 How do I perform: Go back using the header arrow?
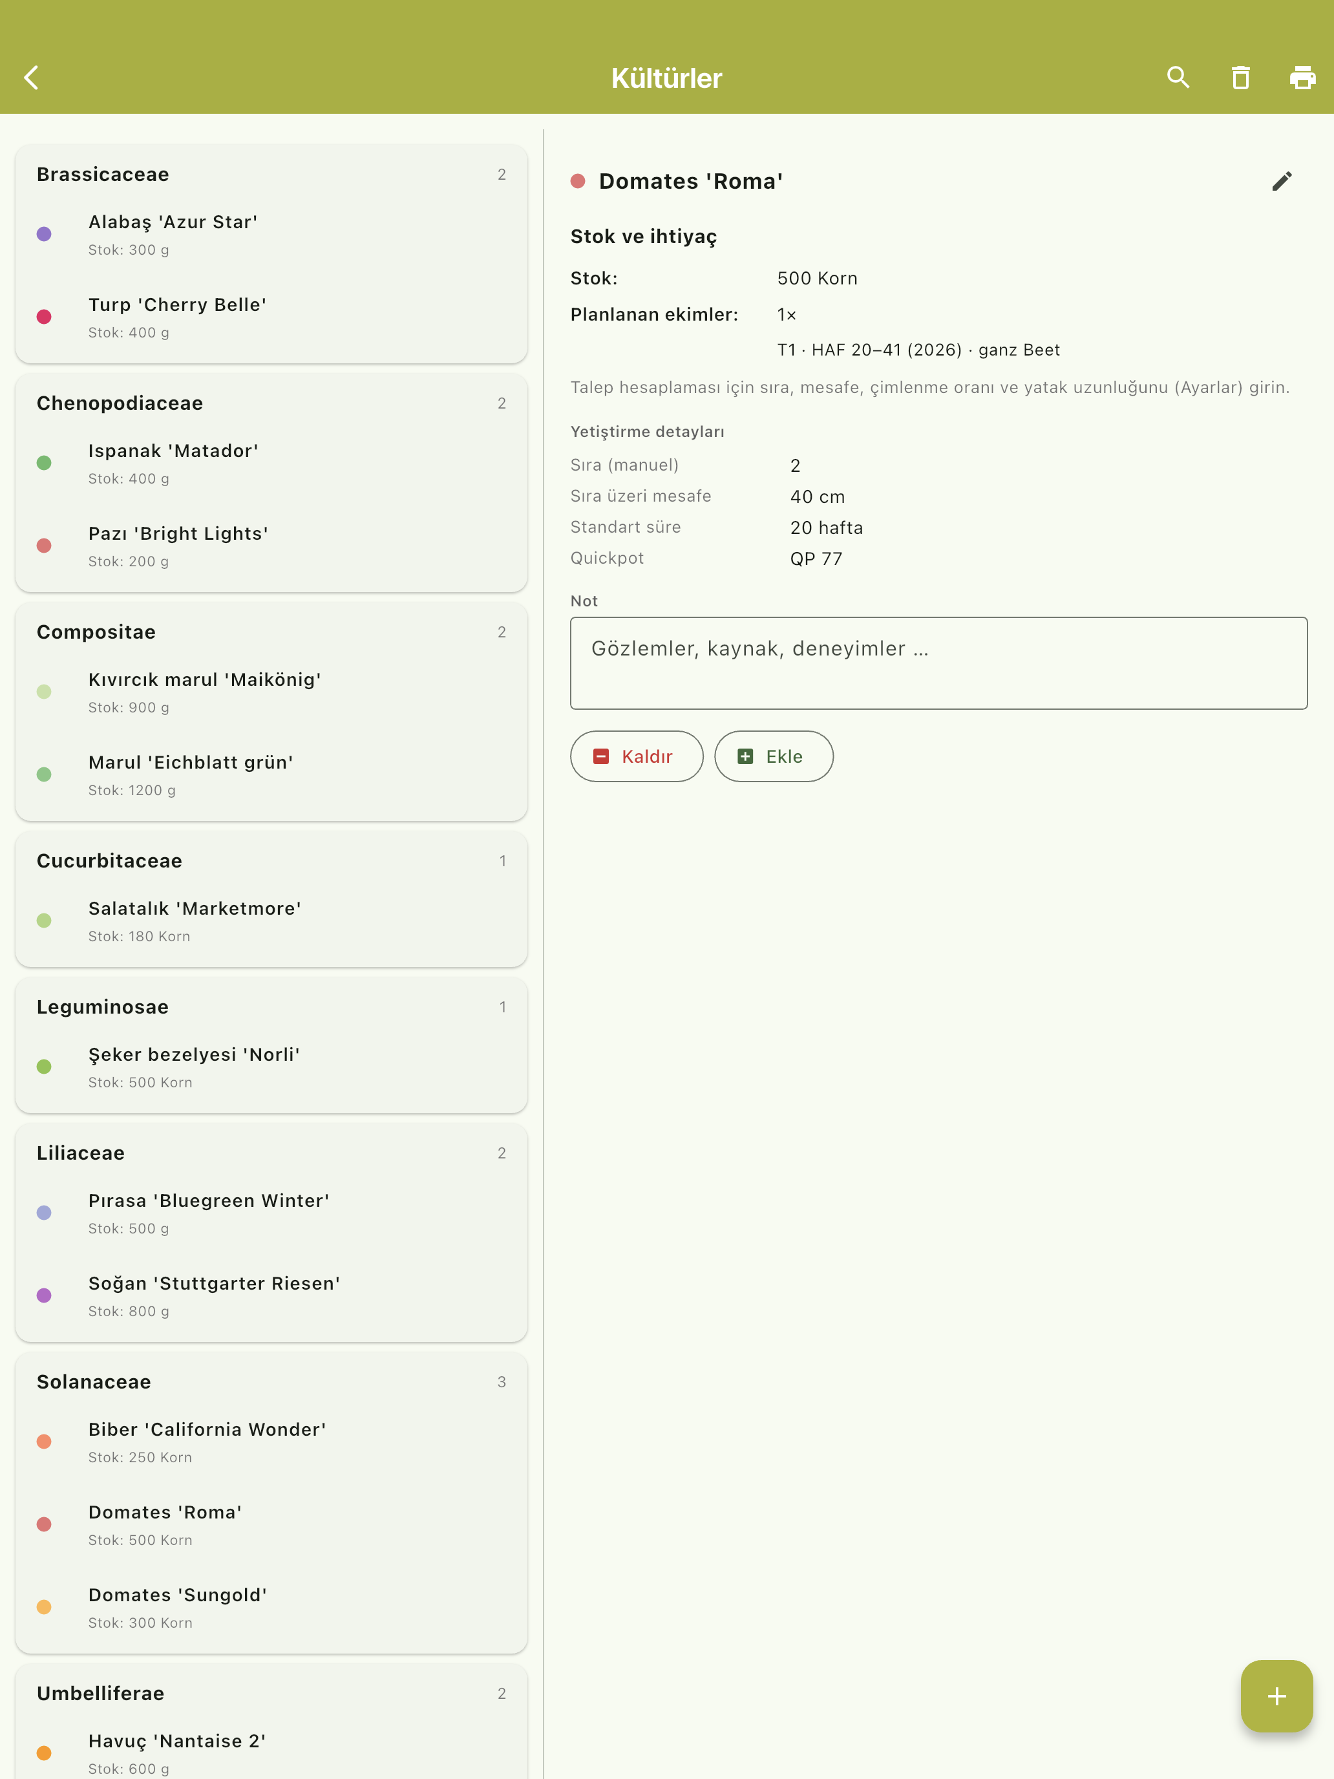click(x=32, y=78)
